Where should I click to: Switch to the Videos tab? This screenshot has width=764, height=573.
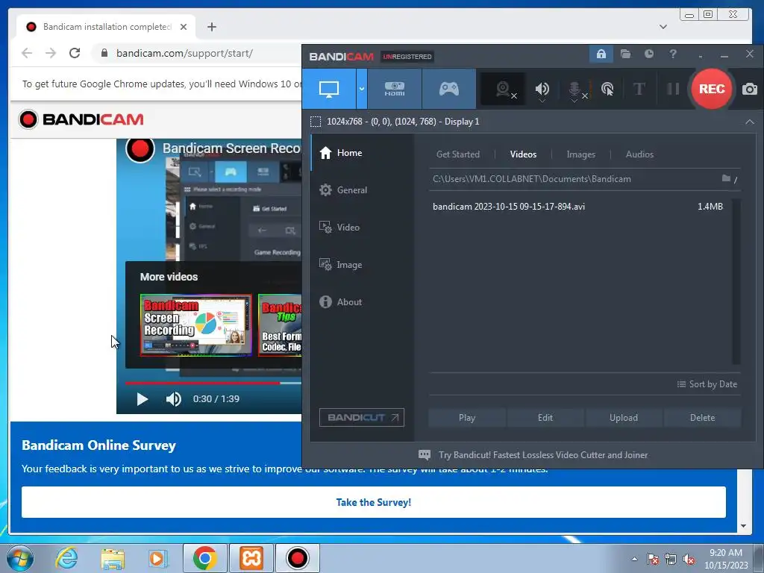523,154
